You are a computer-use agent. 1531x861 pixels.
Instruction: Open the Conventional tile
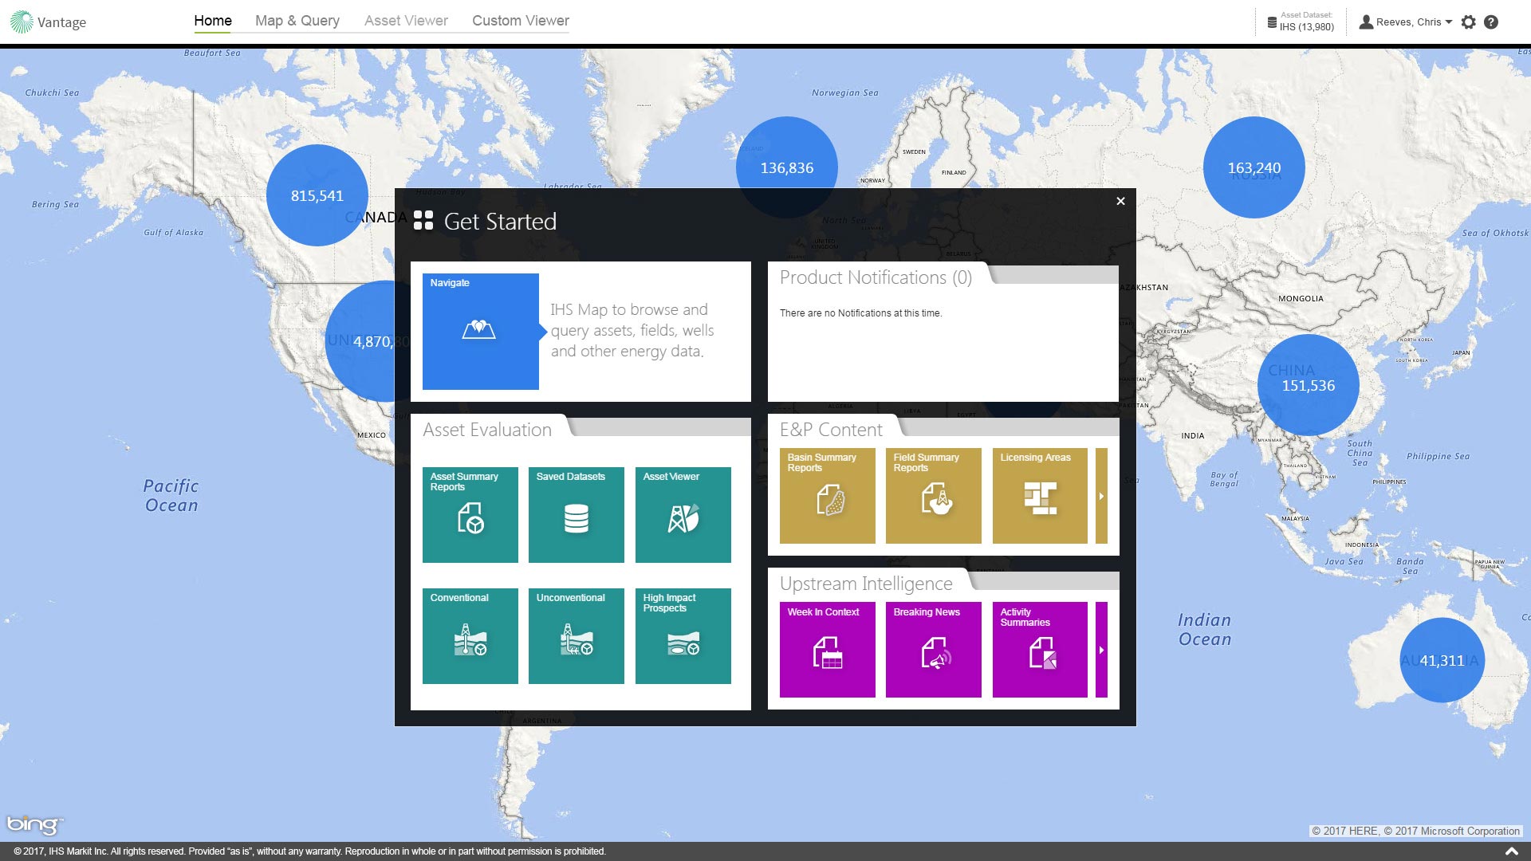tap(470, 636)
